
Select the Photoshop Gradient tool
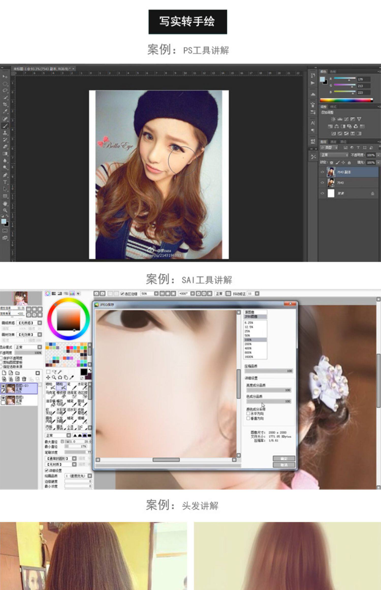pos(5,154)
